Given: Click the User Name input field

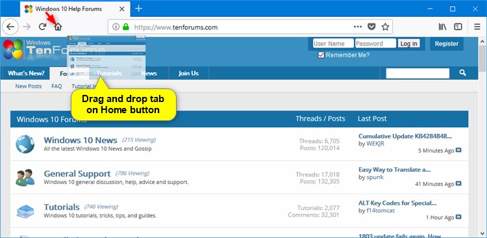Looking at the screenshot, I should tap(333, 44).
